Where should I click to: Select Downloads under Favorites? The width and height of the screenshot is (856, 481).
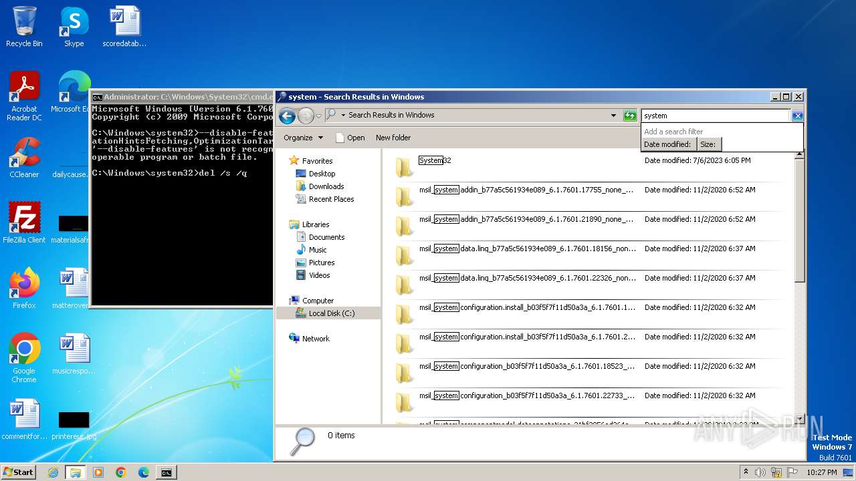click(326, 186)
